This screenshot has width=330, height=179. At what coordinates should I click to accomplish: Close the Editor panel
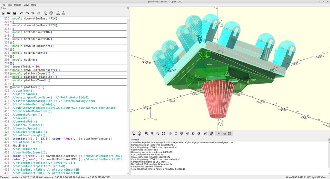[128, 8]
